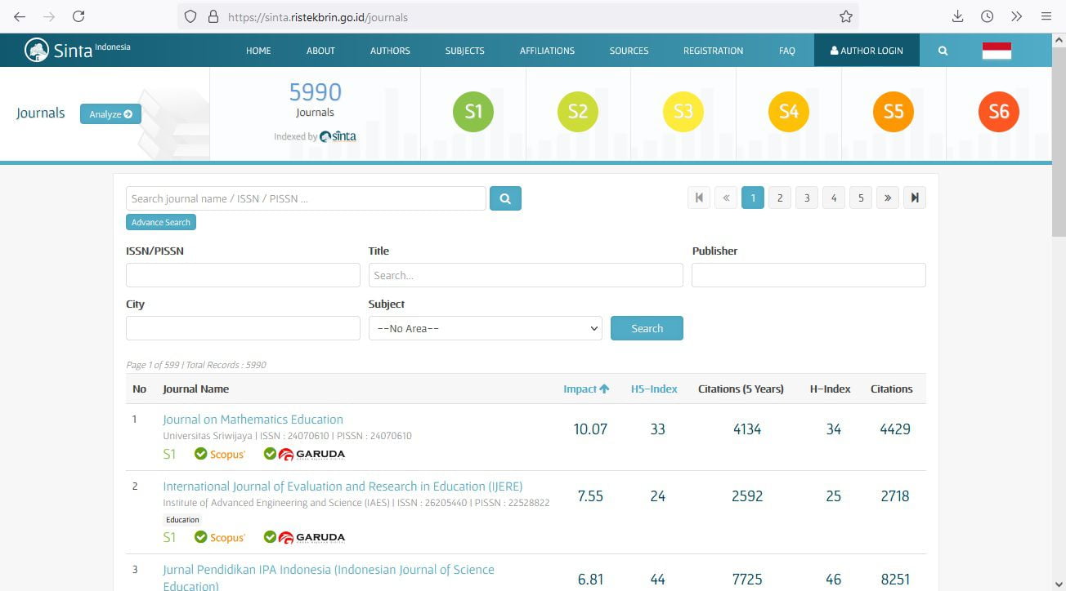Go to last page pagination icon
This screenshot has height=591, width=1066.
pos(915,198)
